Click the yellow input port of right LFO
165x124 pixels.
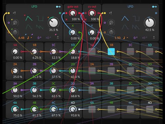click(x=105, y=13)
